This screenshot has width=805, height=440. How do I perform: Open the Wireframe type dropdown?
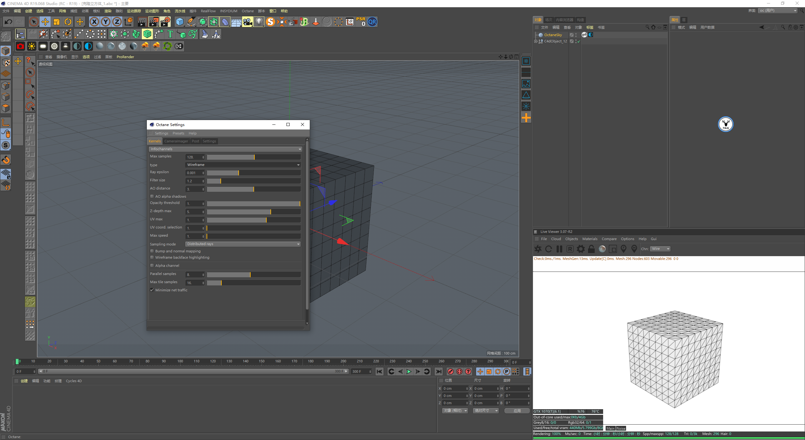pyautogui.click(x=243, y=165)
